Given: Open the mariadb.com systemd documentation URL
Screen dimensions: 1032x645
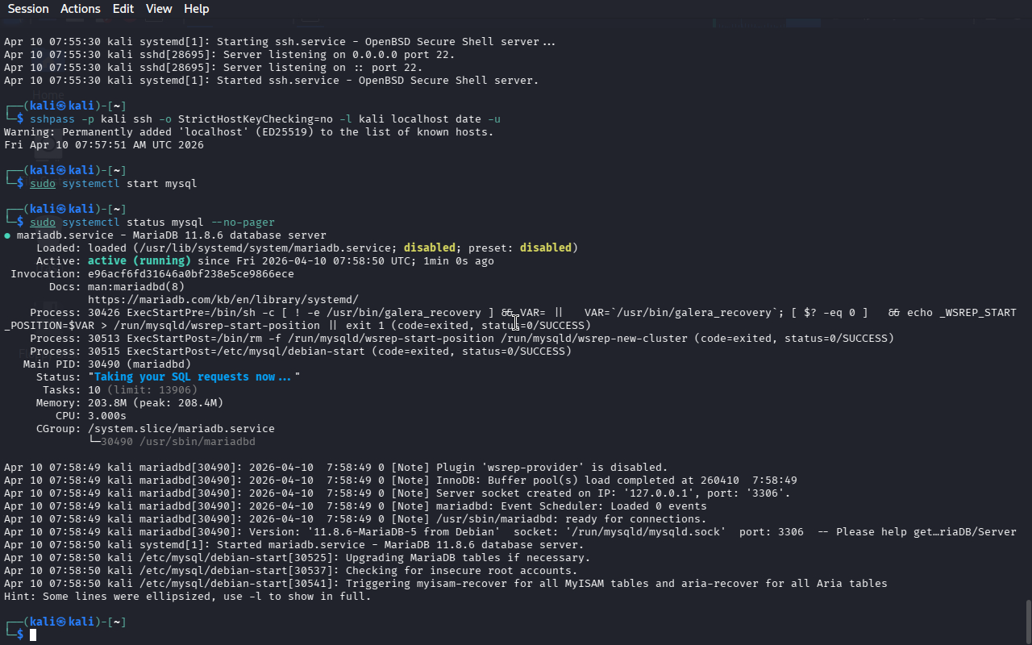Looking at the screenshot, I should click(x=223, y=299).
